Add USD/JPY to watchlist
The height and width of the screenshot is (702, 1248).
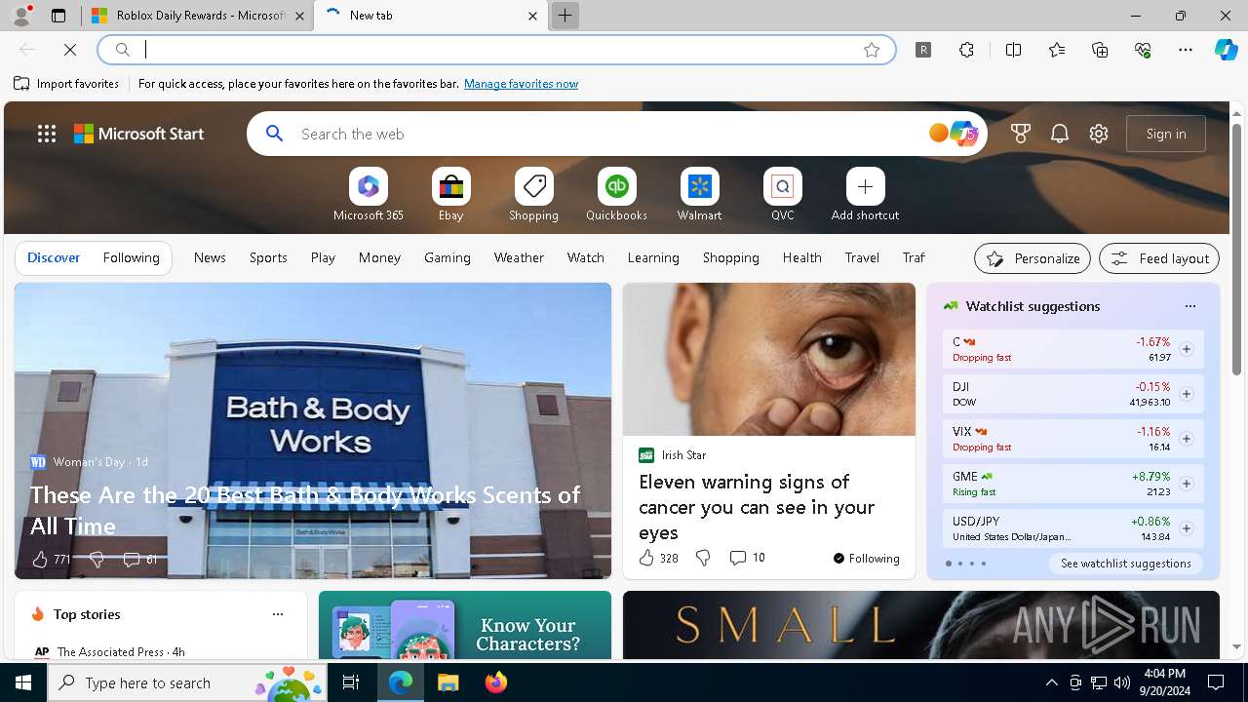(1186, 528)
